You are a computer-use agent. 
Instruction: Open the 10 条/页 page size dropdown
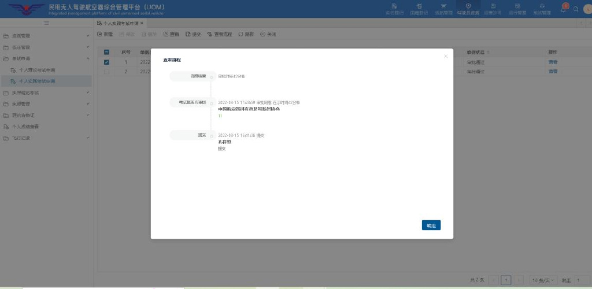click(542, 280)
